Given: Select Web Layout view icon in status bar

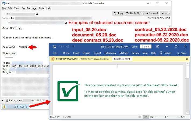Looking at the screenshot, I should tap(151, 117).
